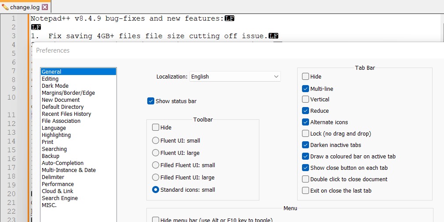The image size is (444, 222).
Task: Close the change.log tab with red X
Action: point(45,7)
